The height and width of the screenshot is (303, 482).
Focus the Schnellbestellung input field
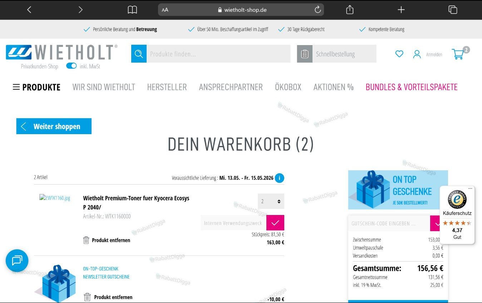point(344,54)
